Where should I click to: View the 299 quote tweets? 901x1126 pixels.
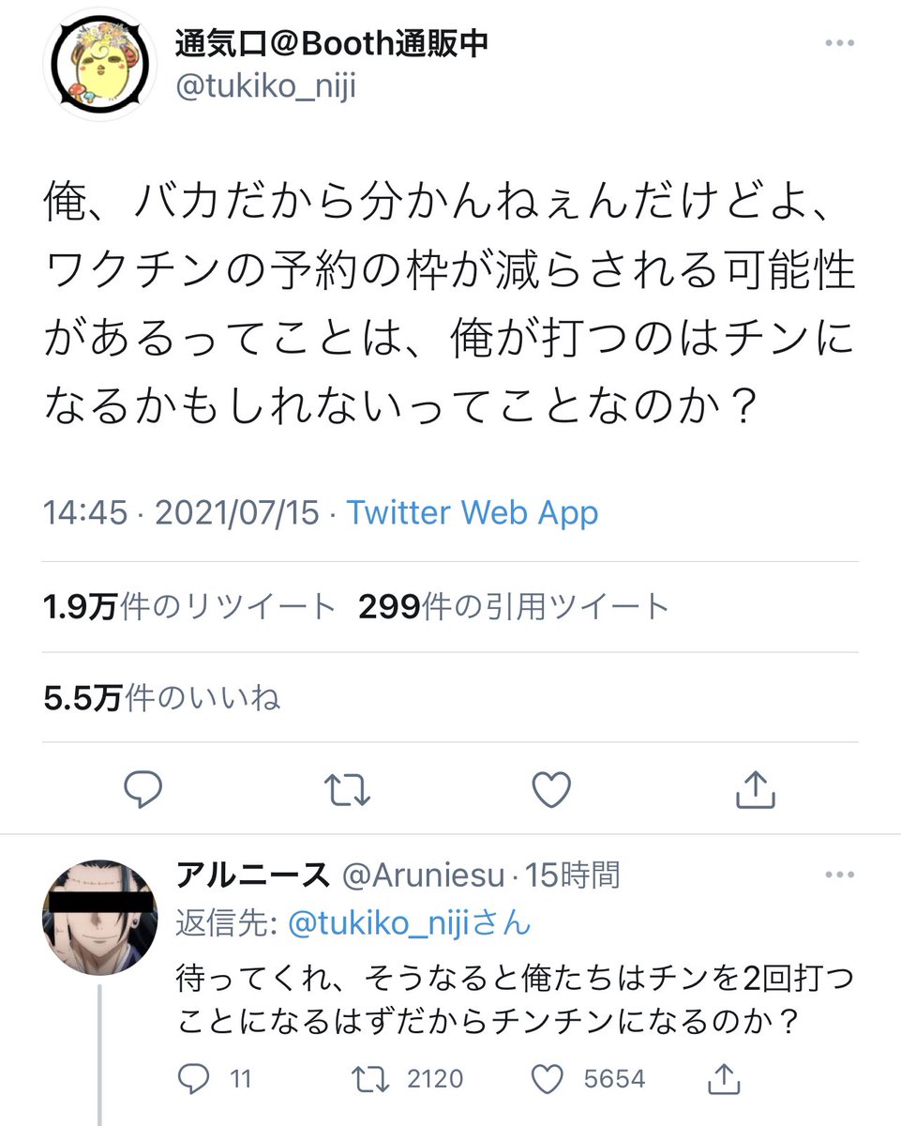514,608
